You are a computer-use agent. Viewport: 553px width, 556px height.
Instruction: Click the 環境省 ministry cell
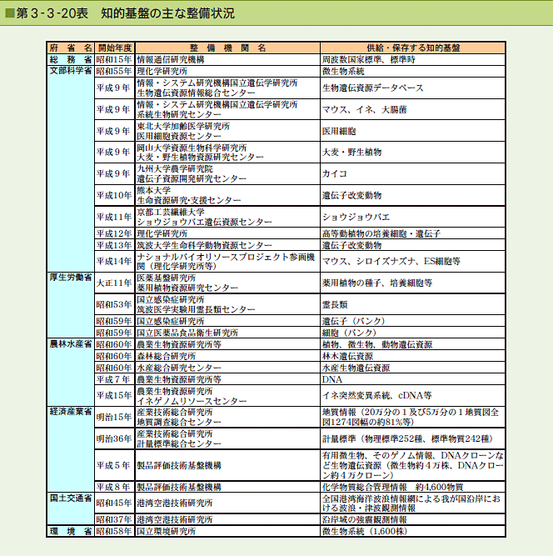[71, 531]
